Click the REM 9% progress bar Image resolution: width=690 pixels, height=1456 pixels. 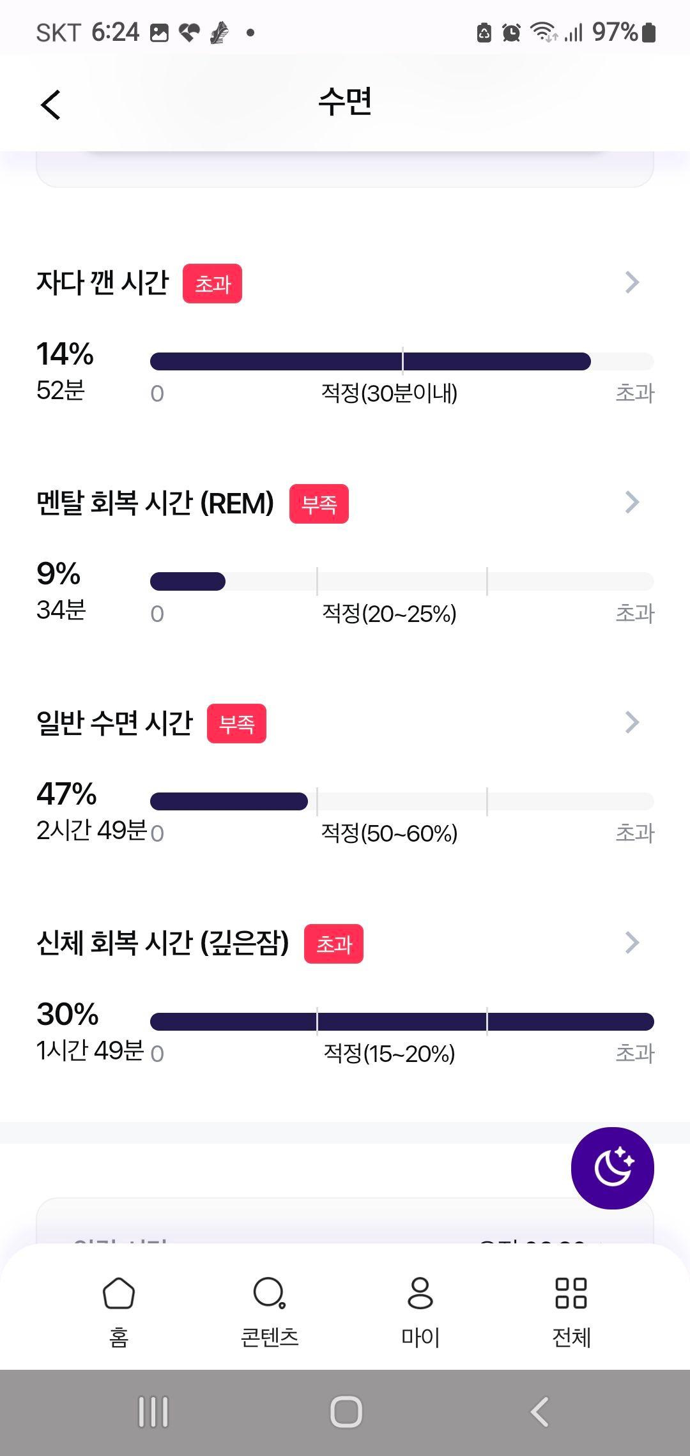tap(402, 581)
